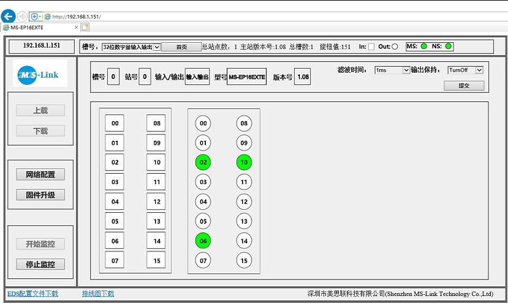This screenshot has height=304, width=508.
Task: Toggle the In checkbox
Action: pos(371,46)
